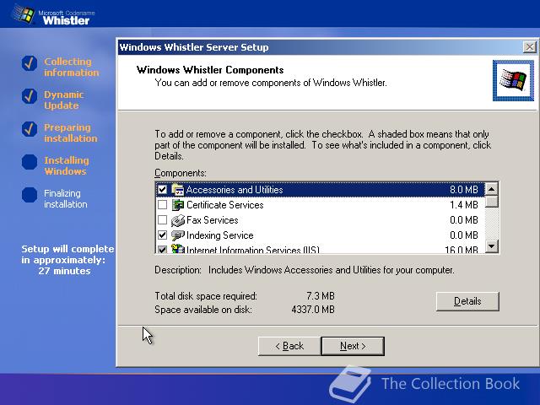The width and height of the screenshot is (540, 405).
Task: Proceed with the Next button
Action: point(353,346)
